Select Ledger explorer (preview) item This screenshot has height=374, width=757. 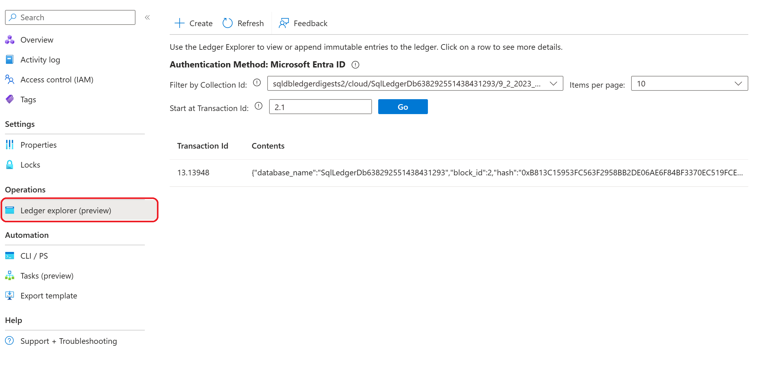[x=66, y=210]
